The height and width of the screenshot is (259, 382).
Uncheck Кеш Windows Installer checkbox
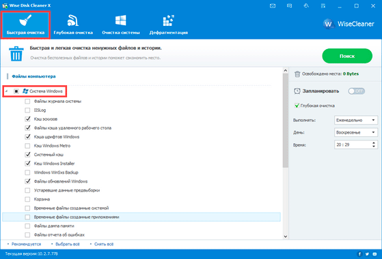click(27, 164)
